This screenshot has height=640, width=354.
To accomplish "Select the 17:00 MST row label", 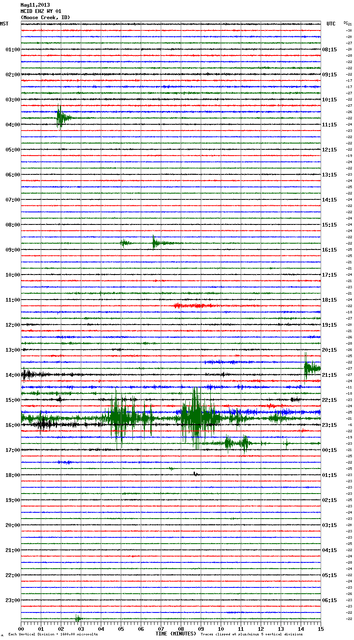I will [x=13, y=450].
